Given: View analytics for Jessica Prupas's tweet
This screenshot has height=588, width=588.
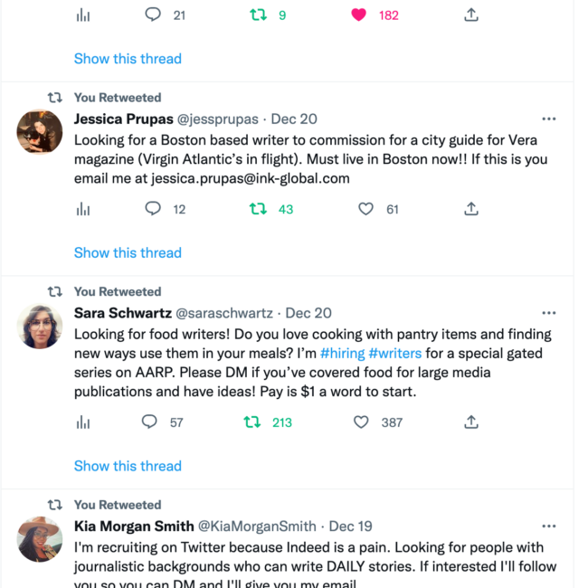Looking at the screenshot, I should (84, 209).
